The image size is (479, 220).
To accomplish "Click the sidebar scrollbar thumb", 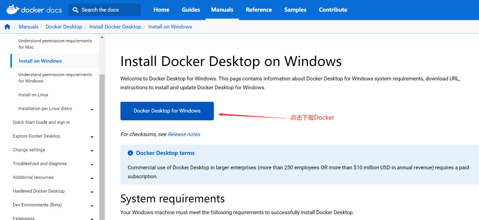I will point(102,147).
